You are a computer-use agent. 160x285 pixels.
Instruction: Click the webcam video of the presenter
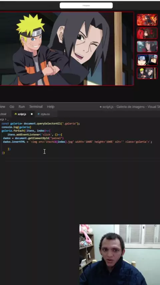point(120,255)
